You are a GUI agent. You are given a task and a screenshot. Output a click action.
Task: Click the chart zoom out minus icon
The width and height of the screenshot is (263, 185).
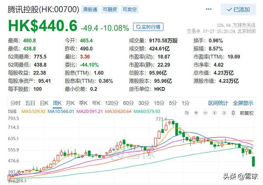tap(205, 113)
